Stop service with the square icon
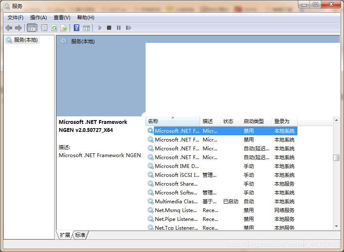Viewport: 344px width, 252px height. (109, 28)
